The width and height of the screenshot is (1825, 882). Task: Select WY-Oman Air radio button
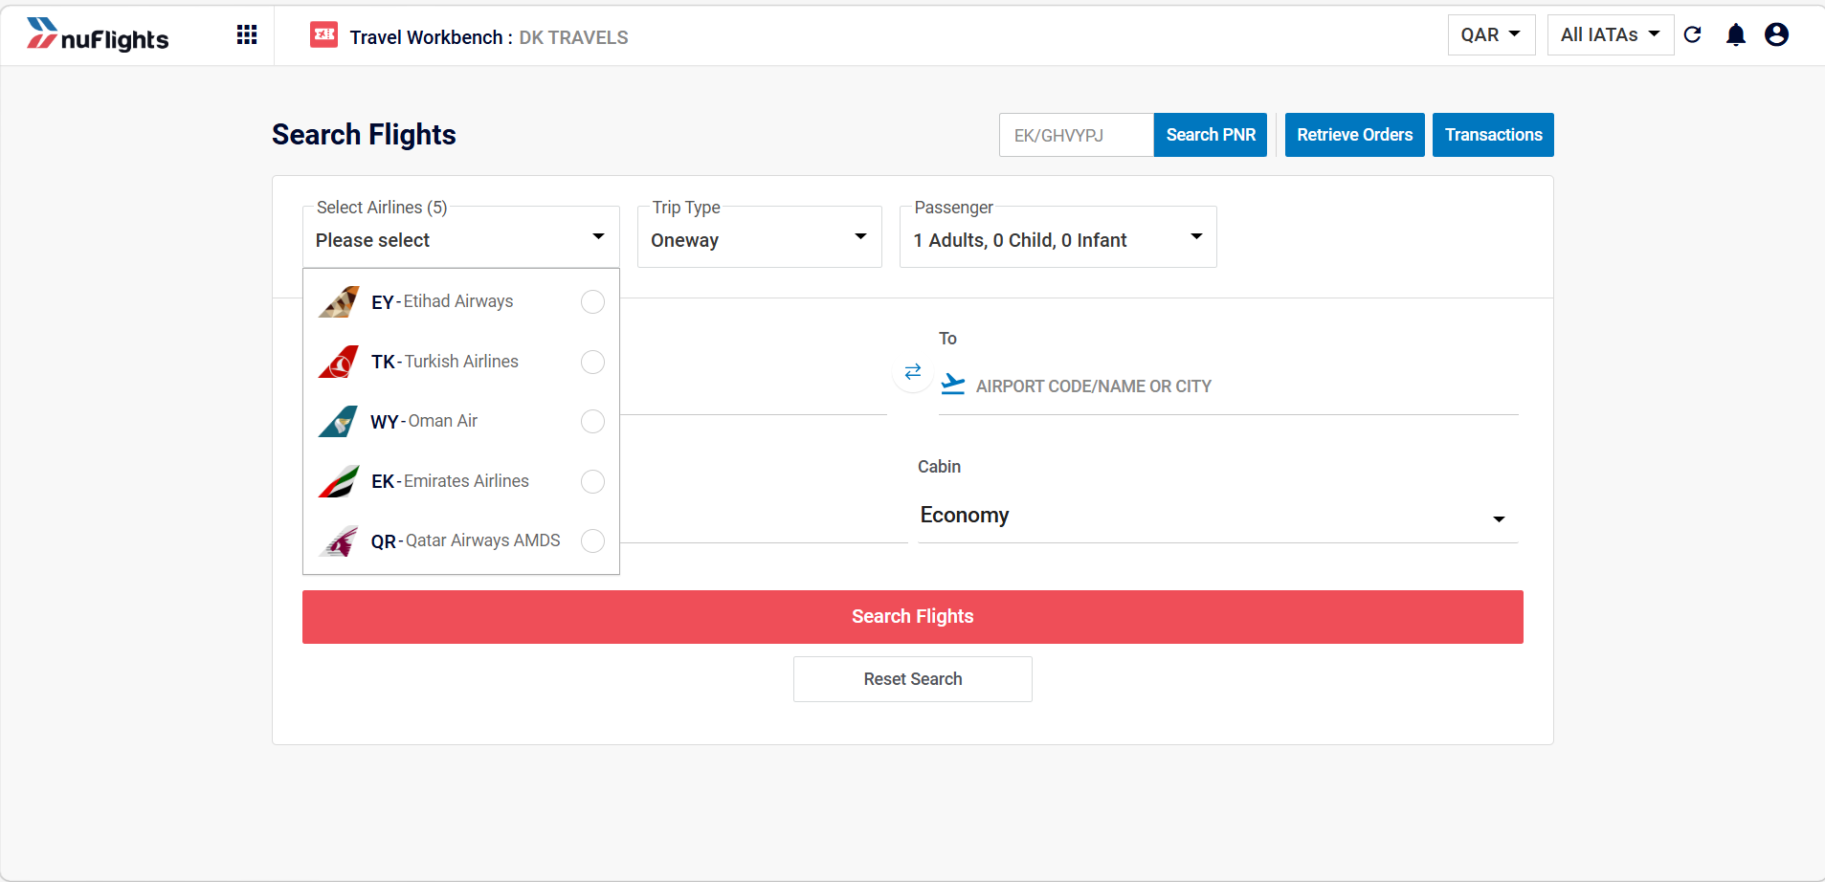click(593, 422)
